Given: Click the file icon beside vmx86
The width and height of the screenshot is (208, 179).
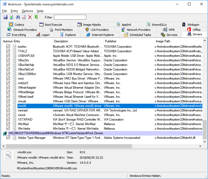Looking at the screenshot, I should tap(14, 106).
